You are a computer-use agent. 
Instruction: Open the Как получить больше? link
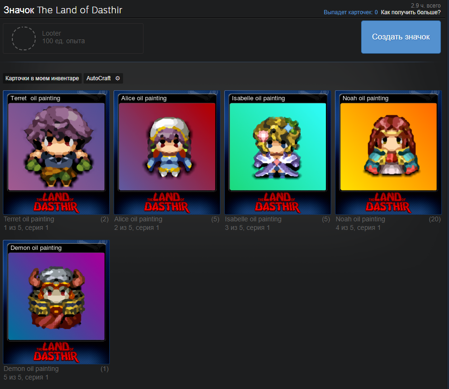coord(411,12)
